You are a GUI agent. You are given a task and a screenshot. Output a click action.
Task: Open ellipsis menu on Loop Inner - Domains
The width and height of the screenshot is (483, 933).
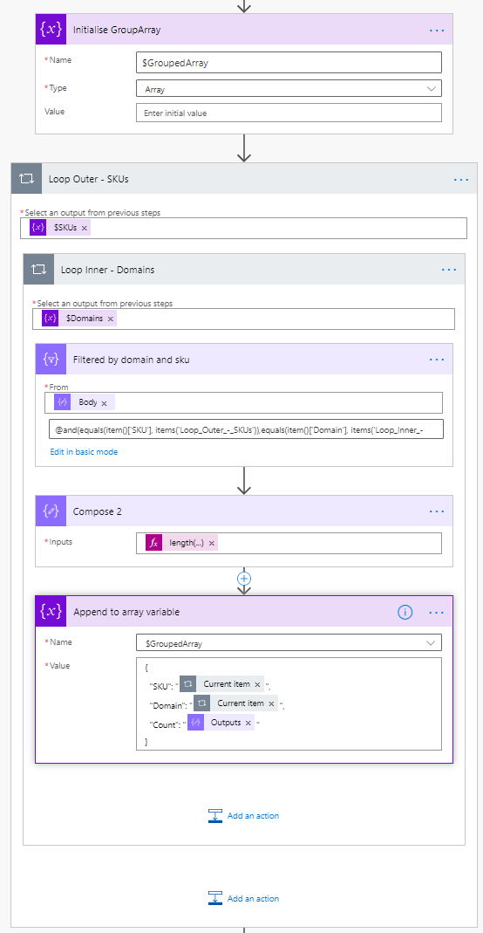pyautogui.click(x=449, y=270)
